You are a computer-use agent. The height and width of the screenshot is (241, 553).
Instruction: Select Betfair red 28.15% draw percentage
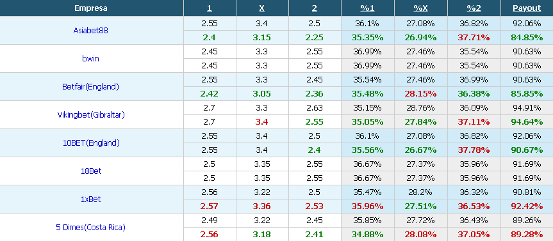click(420, 93)
